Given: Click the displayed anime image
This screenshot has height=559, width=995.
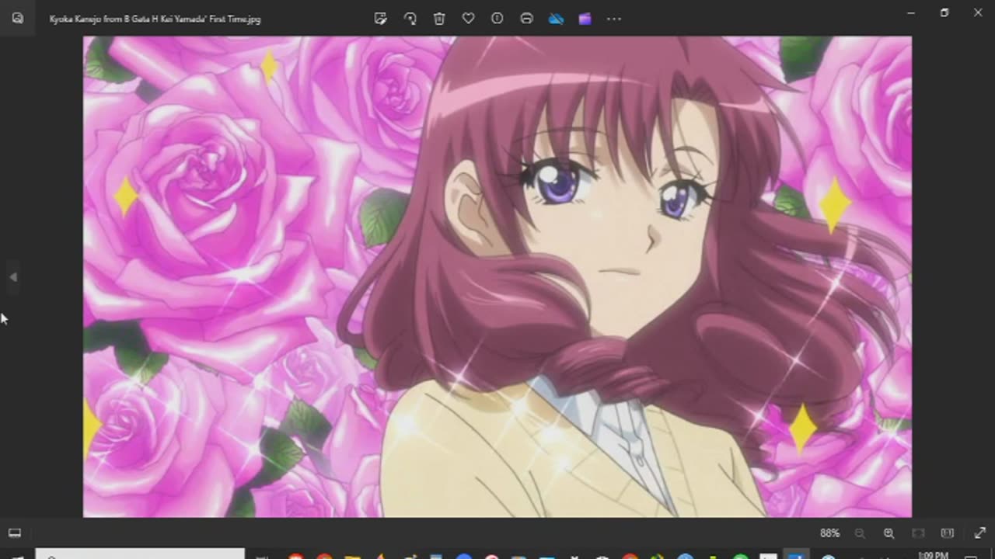Looking at the screenshot, I should pyautogui.click(x=497, y=276).
